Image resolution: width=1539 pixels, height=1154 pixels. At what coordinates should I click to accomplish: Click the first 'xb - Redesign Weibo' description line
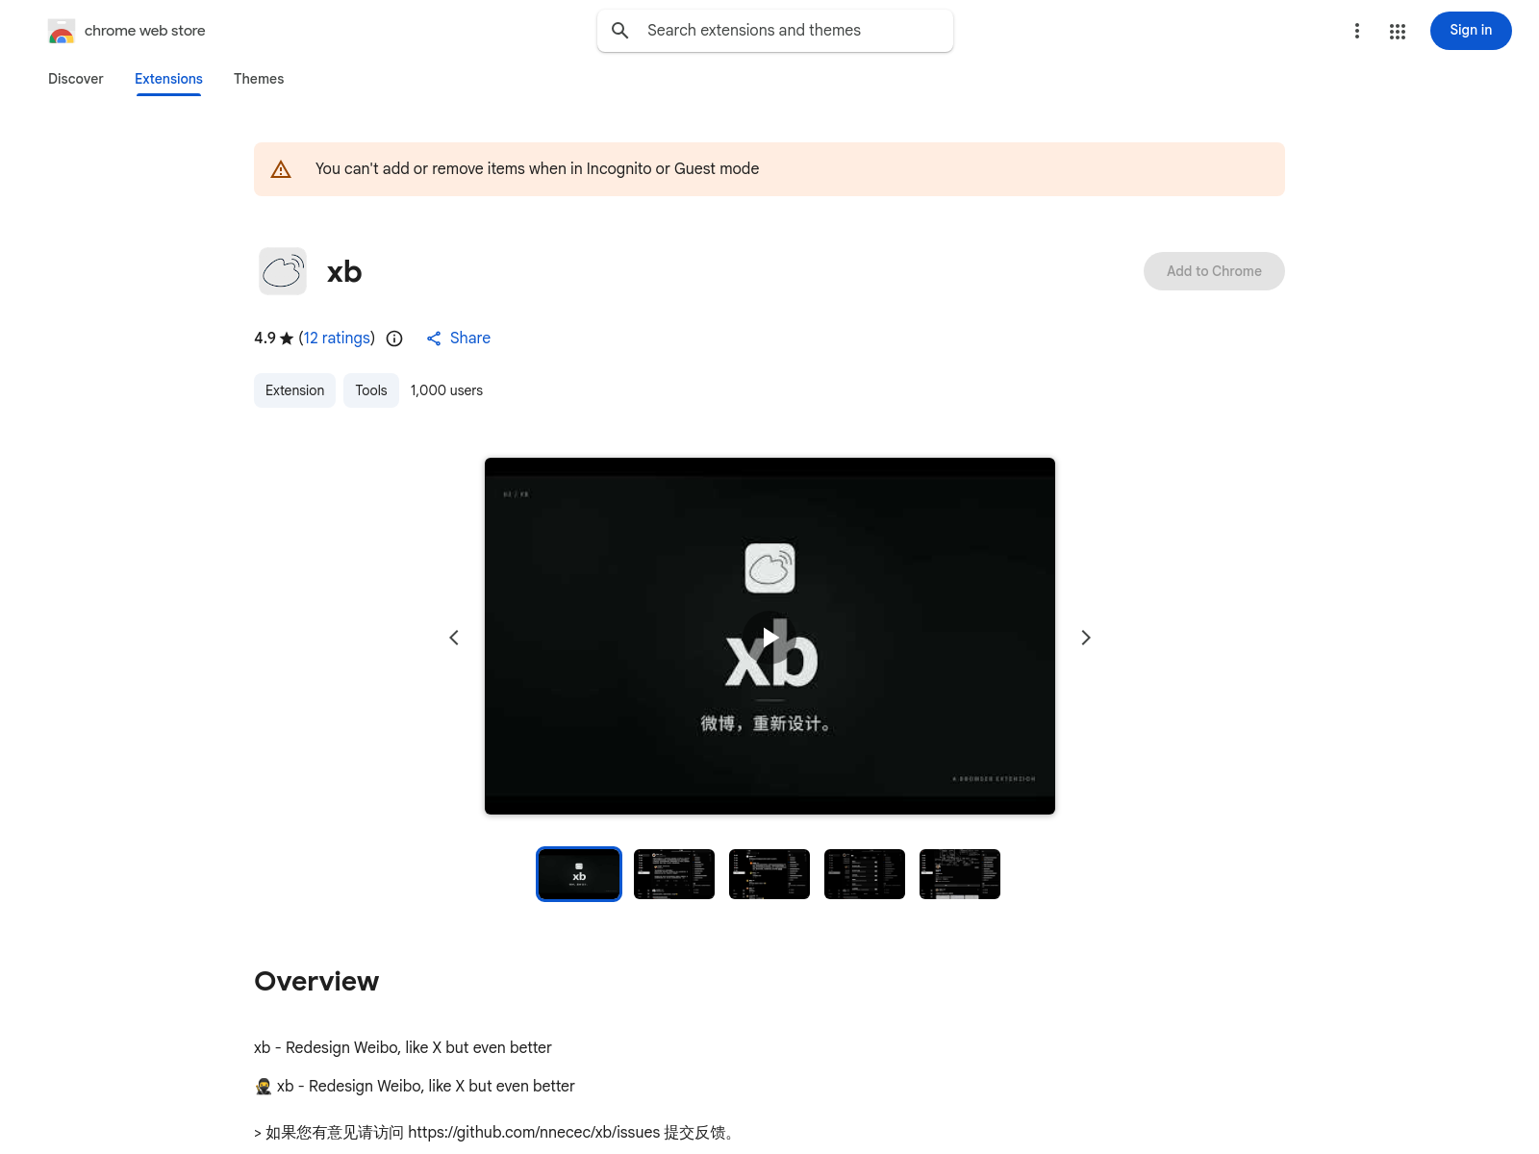(403, 1048)
